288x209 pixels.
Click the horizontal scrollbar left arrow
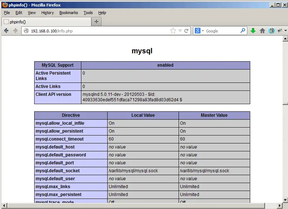(4, 205)
